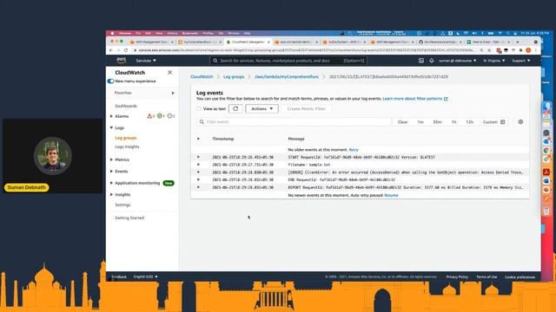
Task: Open Terms of Use footer link
Action: tap(486, 277)
